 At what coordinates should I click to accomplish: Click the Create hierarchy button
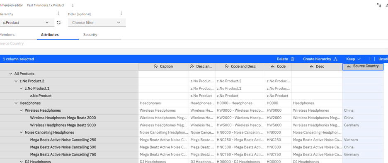coord(320,59)
